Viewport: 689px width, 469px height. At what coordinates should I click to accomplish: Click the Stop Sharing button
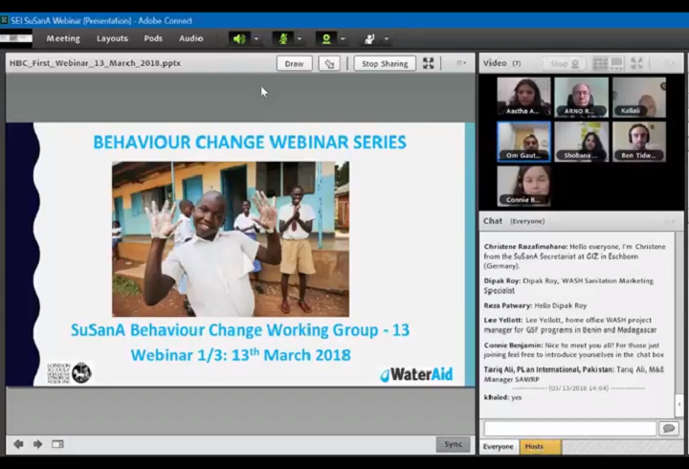(384, 63)
